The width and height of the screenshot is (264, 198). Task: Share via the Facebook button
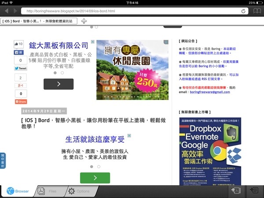[x=18, y=52]
